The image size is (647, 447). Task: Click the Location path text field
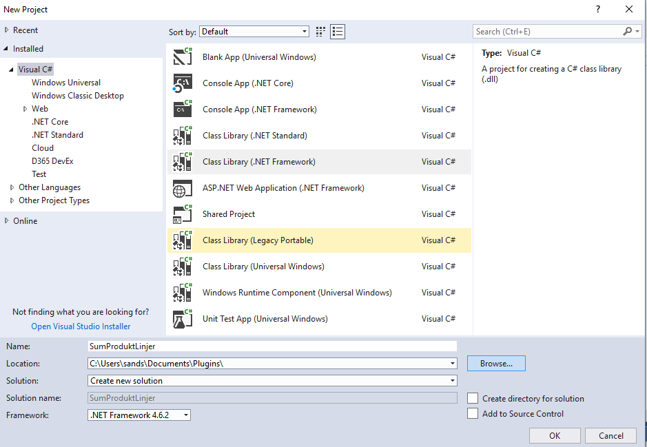[x=268, y=363]
